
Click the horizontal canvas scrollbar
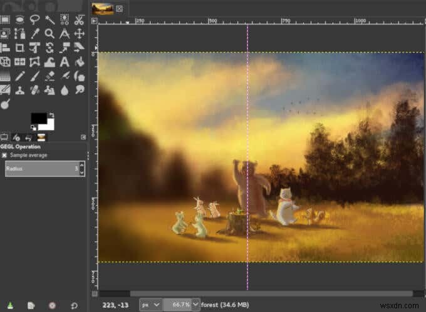(272, 294)
